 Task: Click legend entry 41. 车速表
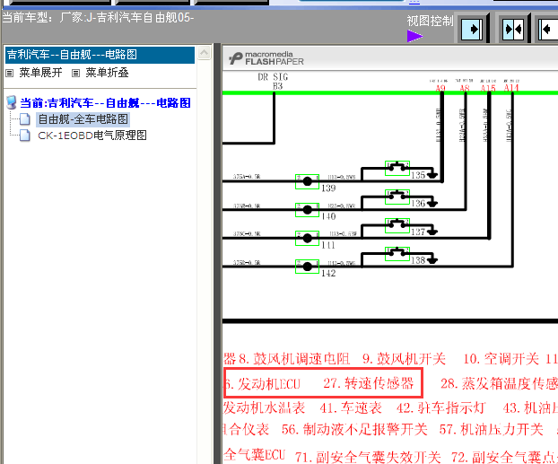[351, 407]
